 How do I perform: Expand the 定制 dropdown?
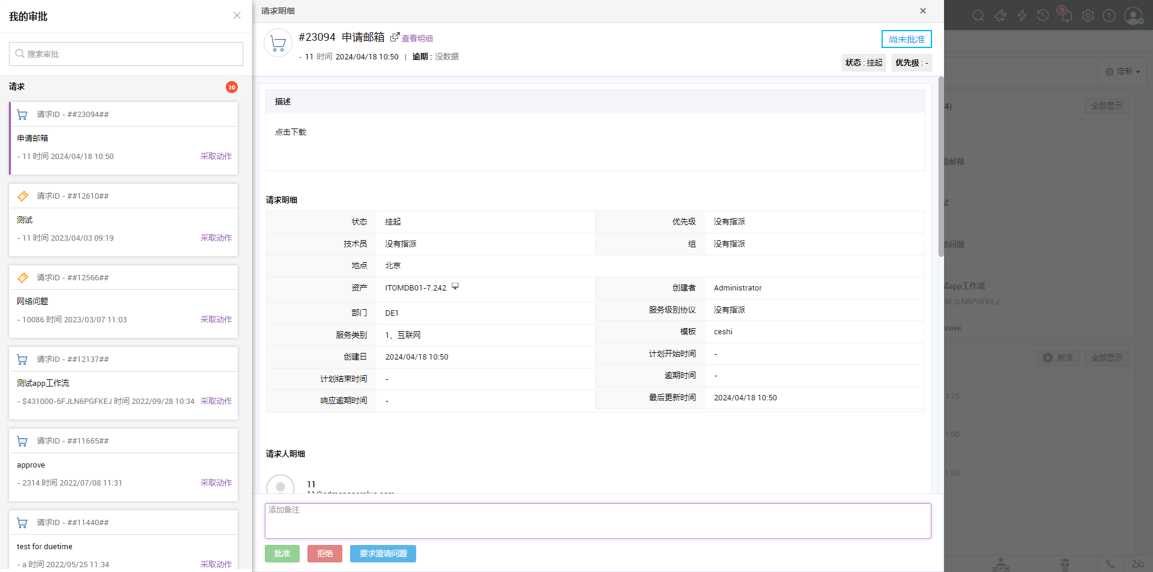1122,71
